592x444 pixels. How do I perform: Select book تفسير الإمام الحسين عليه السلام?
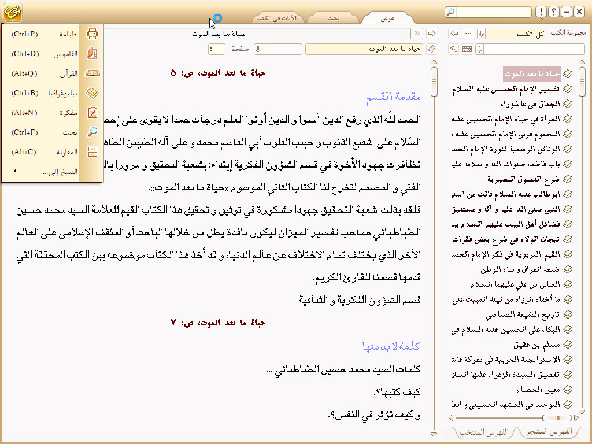[x=506, y=89]
